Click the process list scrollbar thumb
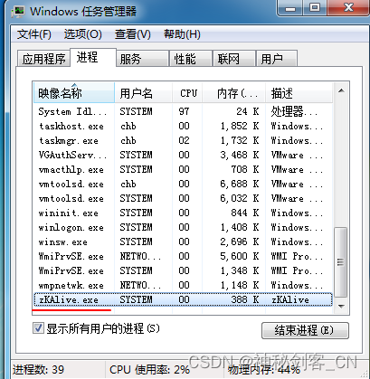 (x=341, y=262)
